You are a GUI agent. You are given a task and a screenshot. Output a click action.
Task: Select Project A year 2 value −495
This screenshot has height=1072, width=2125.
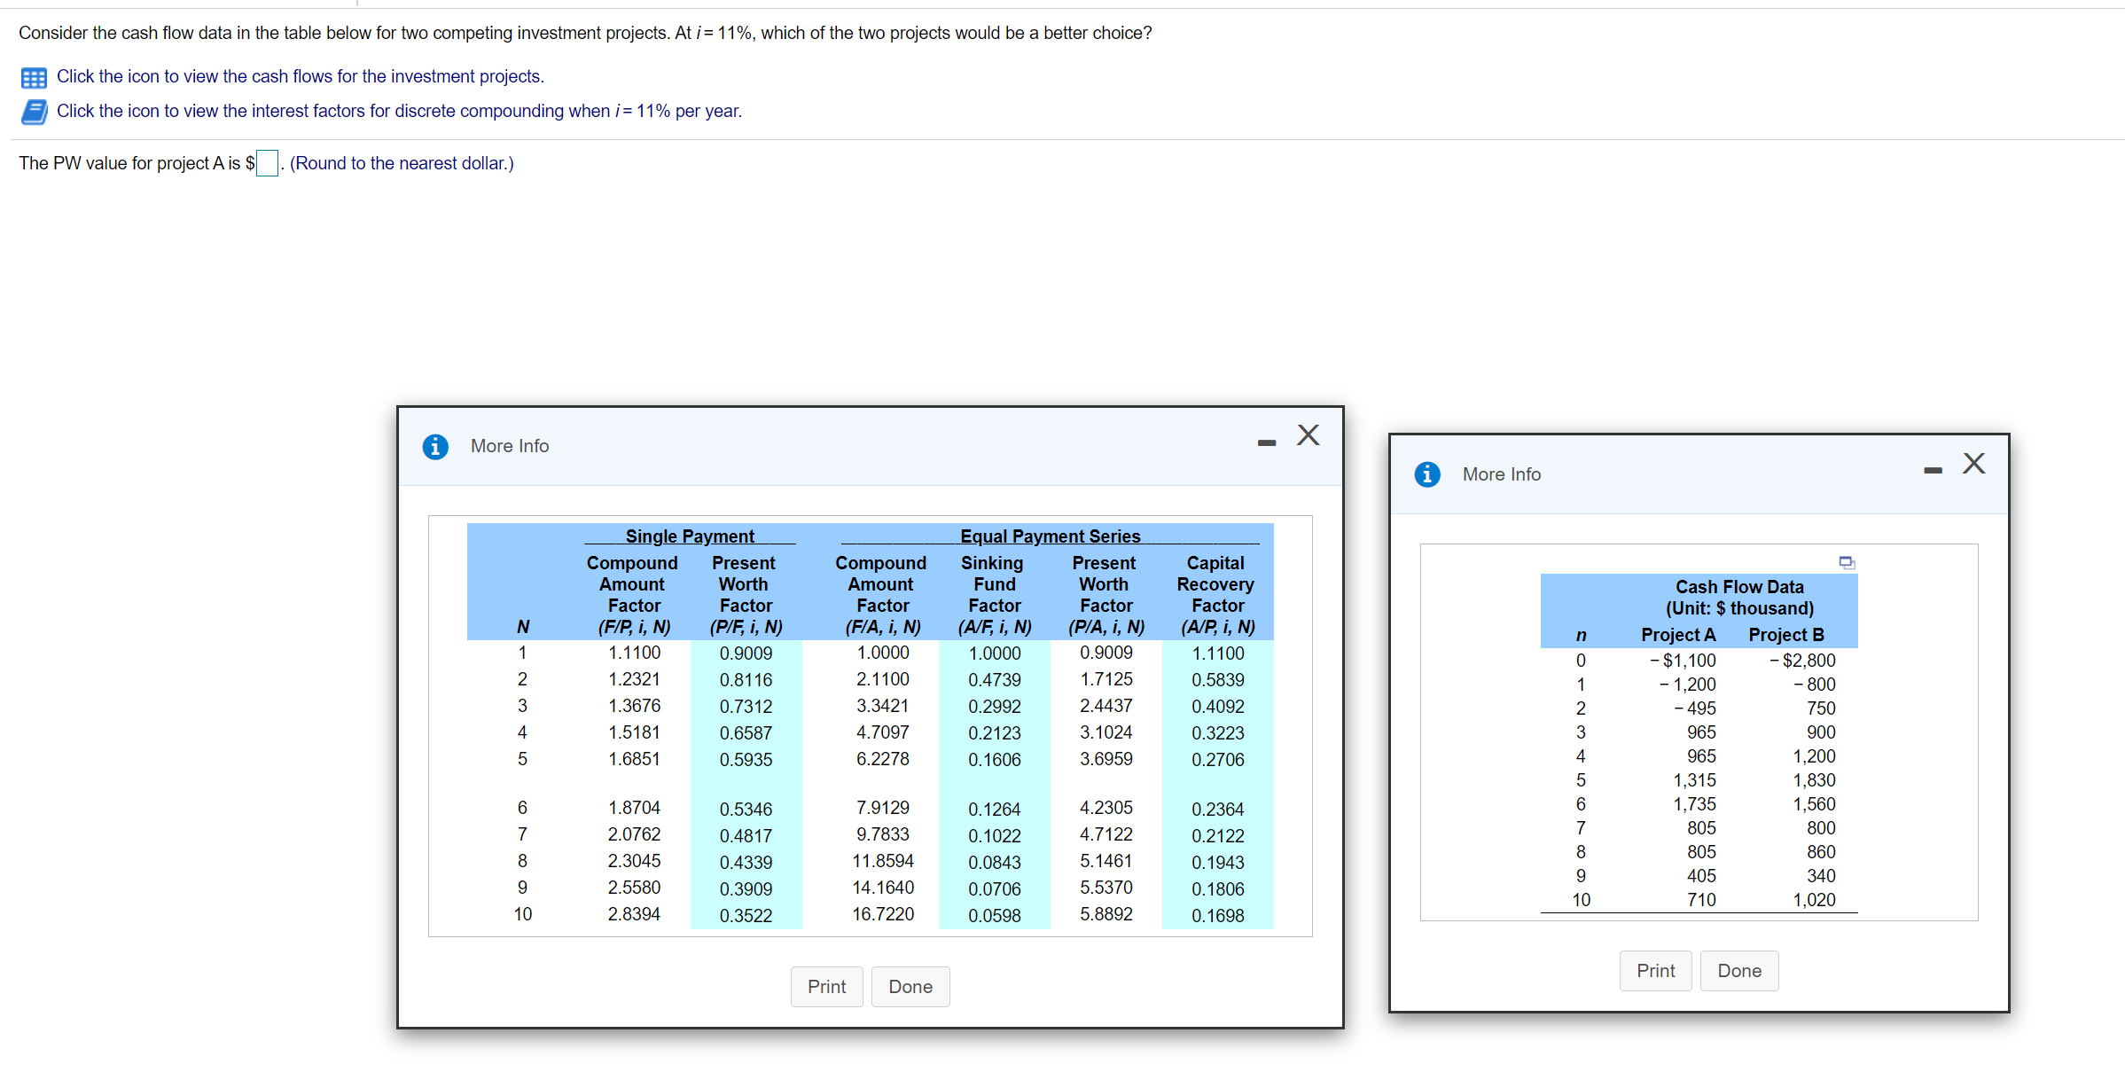(x=1695, y=708)
